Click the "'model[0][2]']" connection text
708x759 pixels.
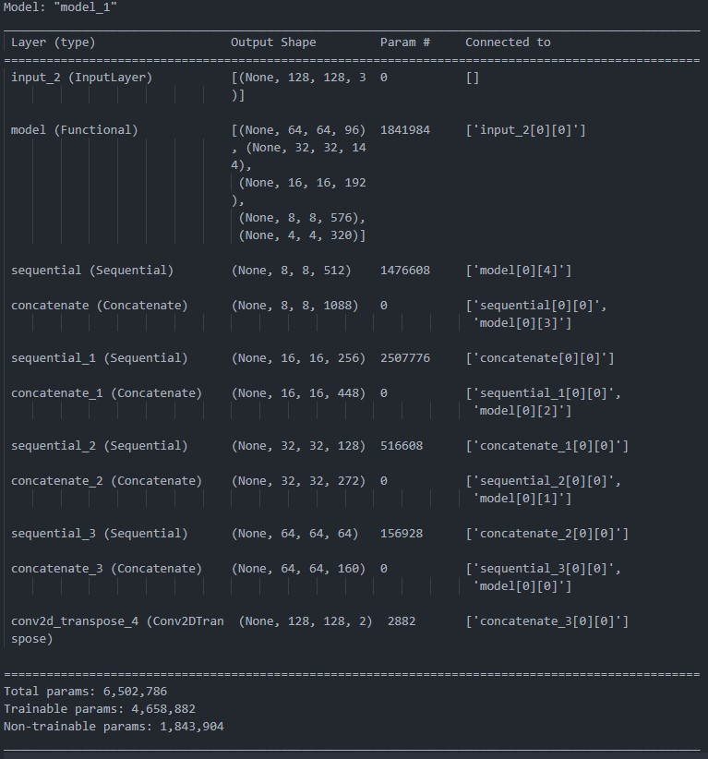point(522,411)
